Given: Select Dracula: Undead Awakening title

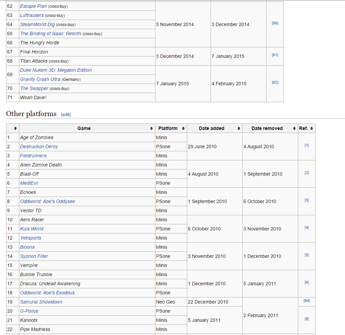Looking at the screenshot, I should [x=50, y=284].
